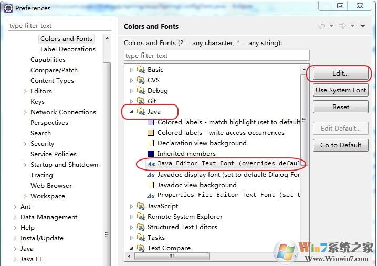
Task: Expand the Tasks category
Action: click(131, 238)
